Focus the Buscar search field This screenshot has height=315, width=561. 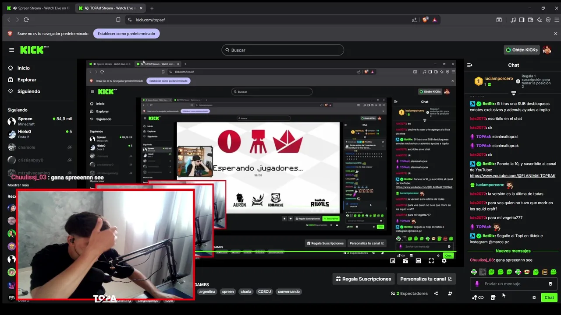pos(283,50)
